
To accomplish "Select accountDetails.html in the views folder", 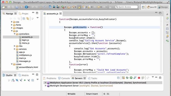I will [x=29, y=67].
